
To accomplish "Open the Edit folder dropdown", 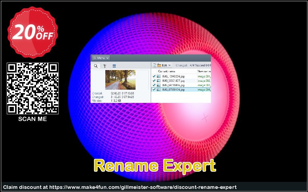I will (164, 65).
